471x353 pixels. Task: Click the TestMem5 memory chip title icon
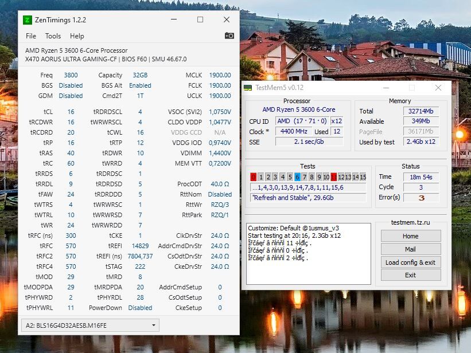click(248, 87)
